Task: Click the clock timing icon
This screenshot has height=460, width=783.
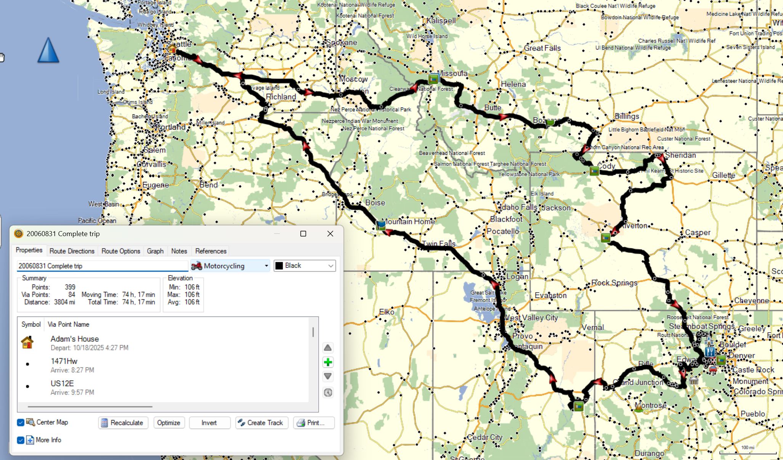Action: [328, 392]
